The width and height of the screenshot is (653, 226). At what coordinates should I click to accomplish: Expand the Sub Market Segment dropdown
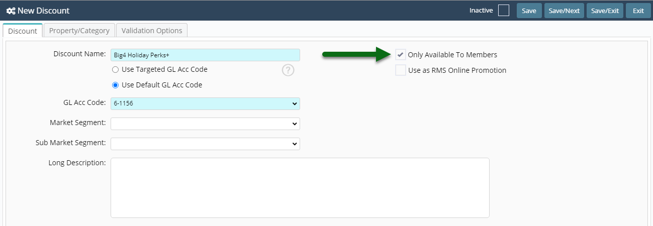[205, 144]
